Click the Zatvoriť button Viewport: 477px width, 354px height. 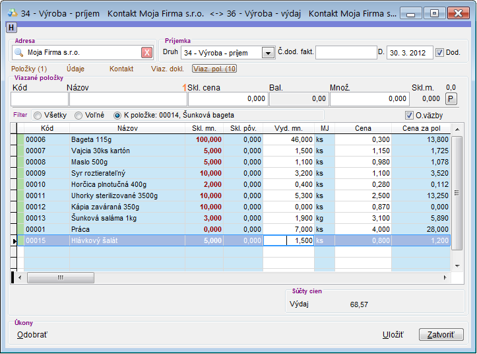(441, 335)
